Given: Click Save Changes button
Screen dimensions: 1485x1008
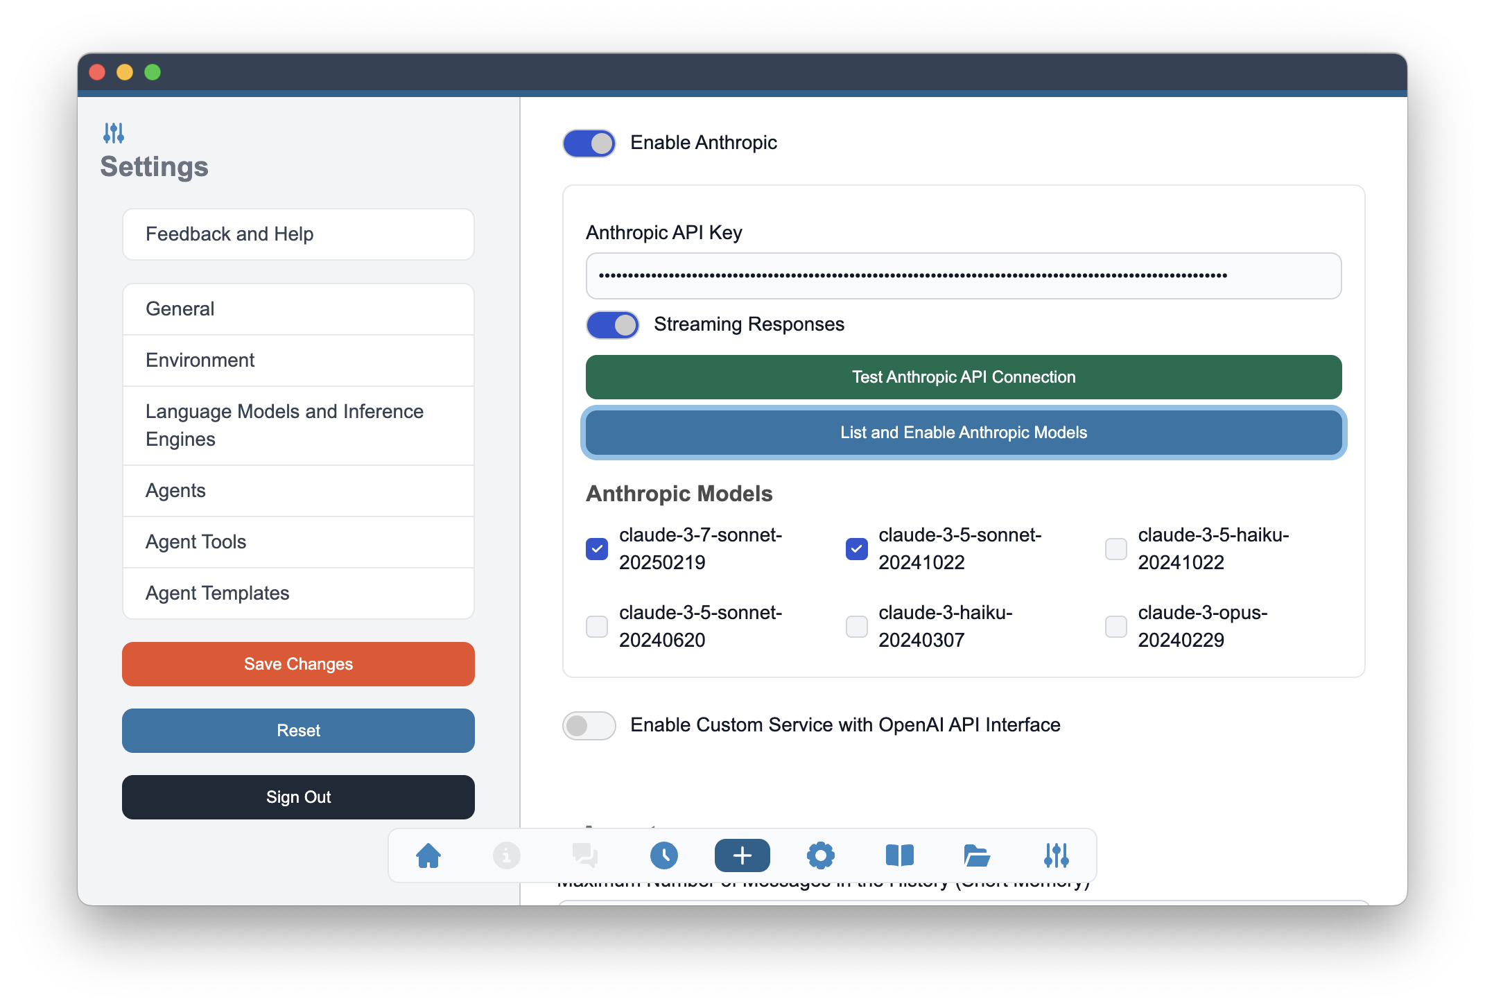Looking at the screenshot, I should (x=298, y=664).
